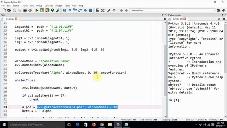This screenshot has height=128, width=227.
Task: Change to the parent directory up arrow
Action: pyautogui.click(x=224, y=10)
